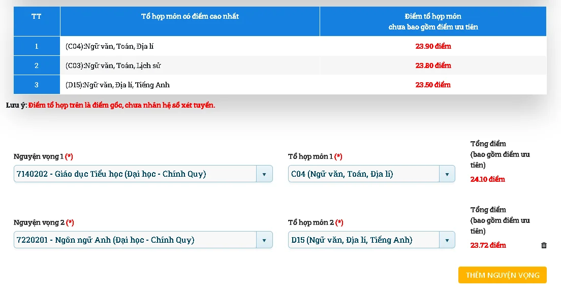Image resolution: width=561 pixels, height=294 pixels.
Task: Click the 23.50 điểm score
Action: coord(433,85)
